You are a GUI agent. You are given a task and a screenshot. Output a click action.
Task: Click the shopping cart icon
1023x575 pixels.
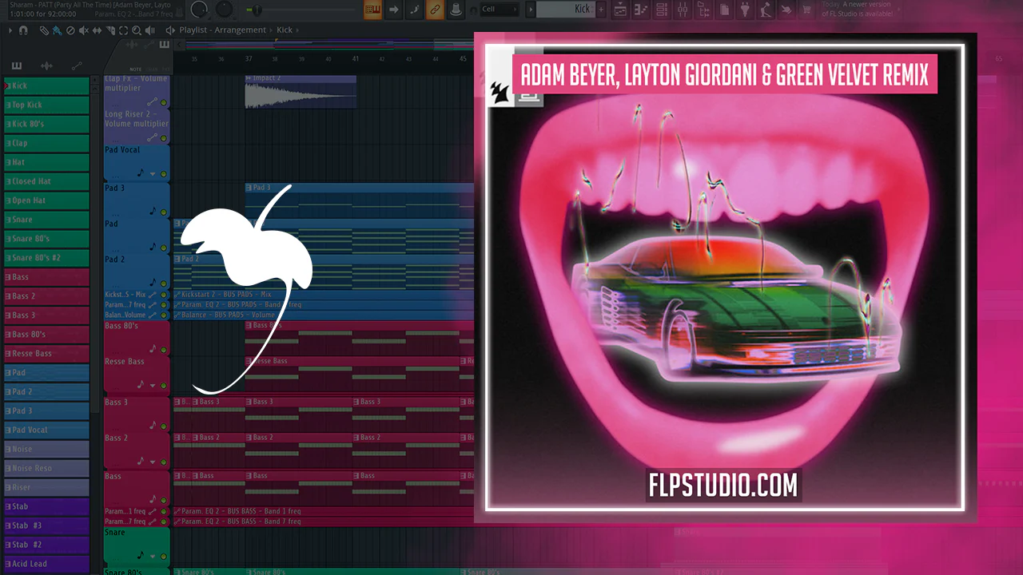807,10
